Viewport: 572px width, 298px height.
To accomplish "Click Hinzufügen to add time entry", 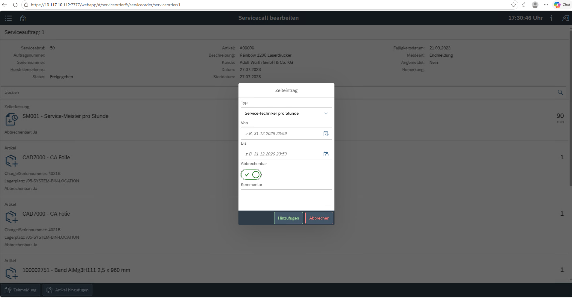I will tap(288, 218).
